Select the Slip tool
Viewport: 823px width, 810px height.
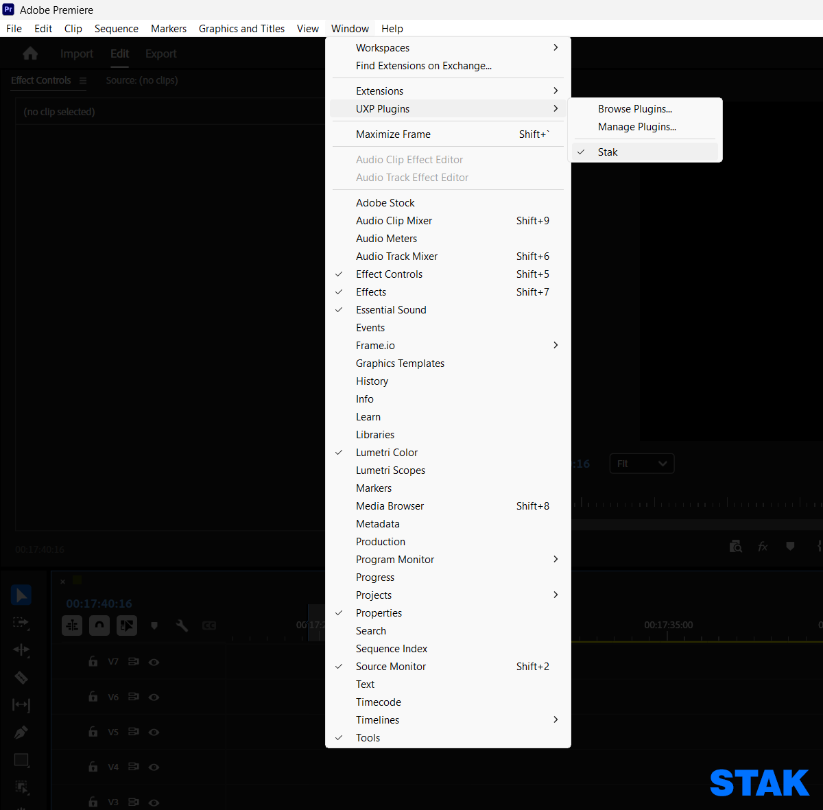point(21,704)
